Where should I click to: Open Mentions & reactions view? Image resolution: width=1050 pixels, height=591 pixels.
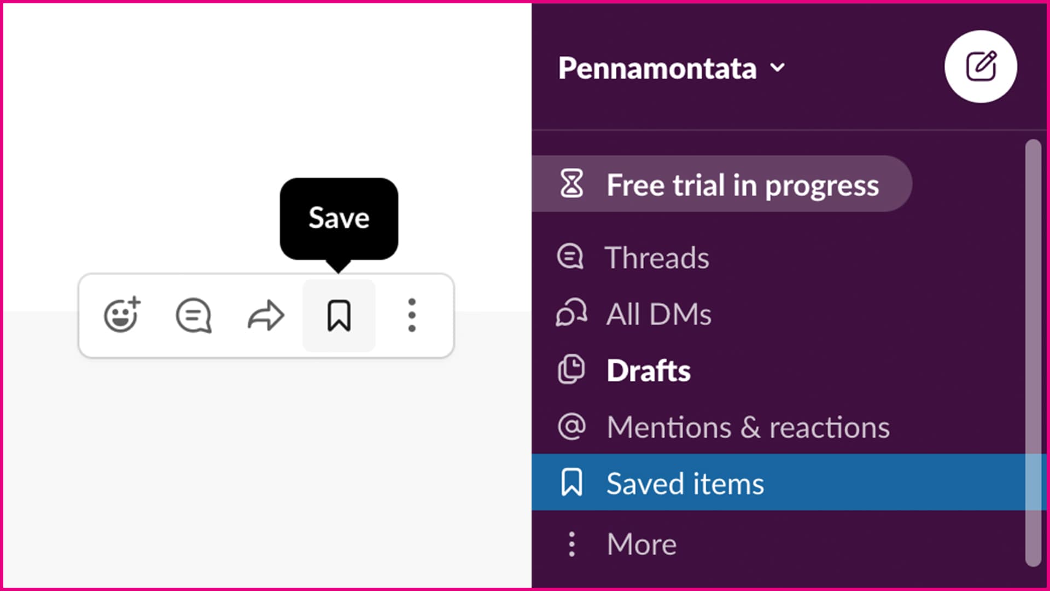(x=748, y=427)
